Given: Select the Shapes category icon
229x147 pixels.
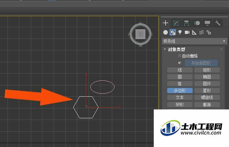Looking at the screenshot, I should click(x=173, y=32).
